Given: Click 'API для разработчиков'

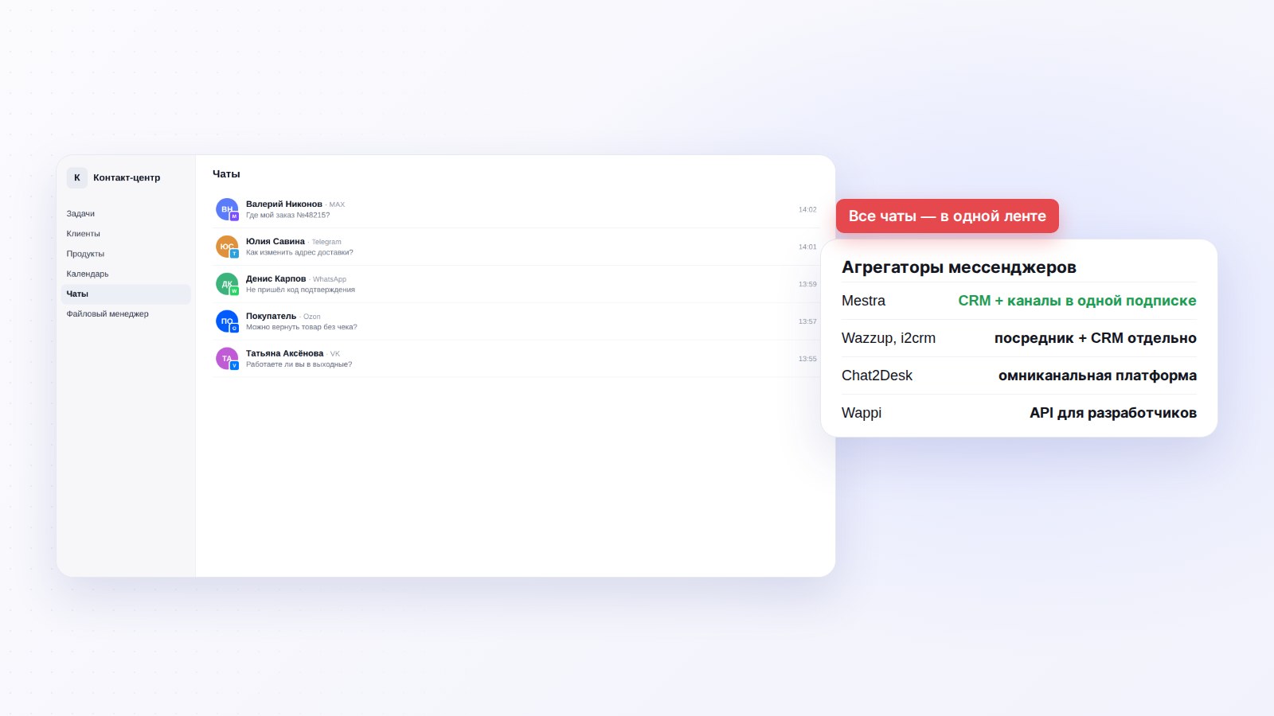Looking at the screenshot, I should 1113,413.
